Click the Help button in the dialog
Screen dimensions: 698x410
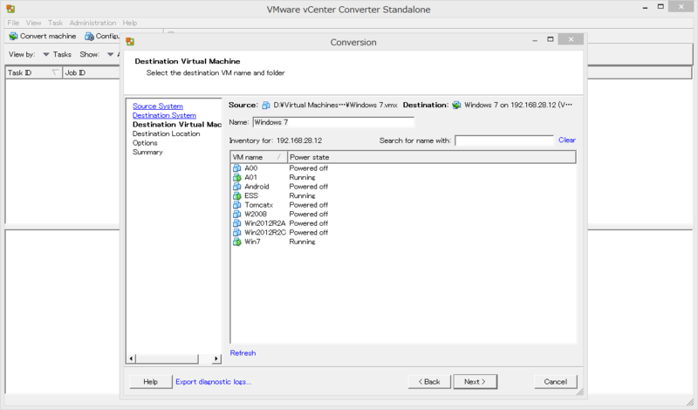pos(150,381)
